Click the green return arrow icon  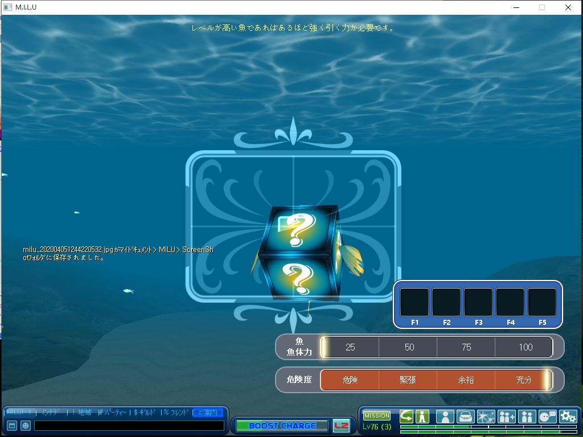[x=407, y=417]
